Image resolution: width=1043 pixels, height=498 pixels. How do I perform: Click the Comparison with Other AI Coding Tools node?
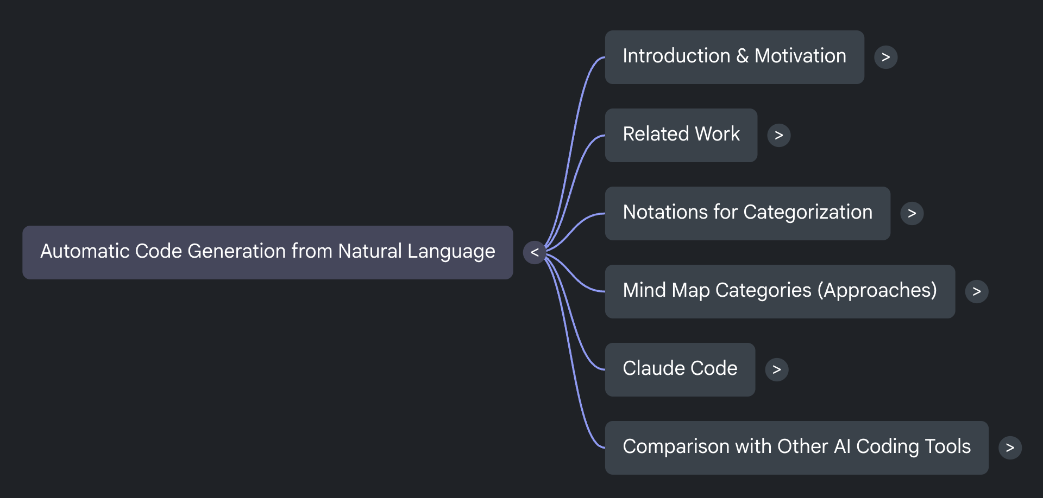coord(796,448)
